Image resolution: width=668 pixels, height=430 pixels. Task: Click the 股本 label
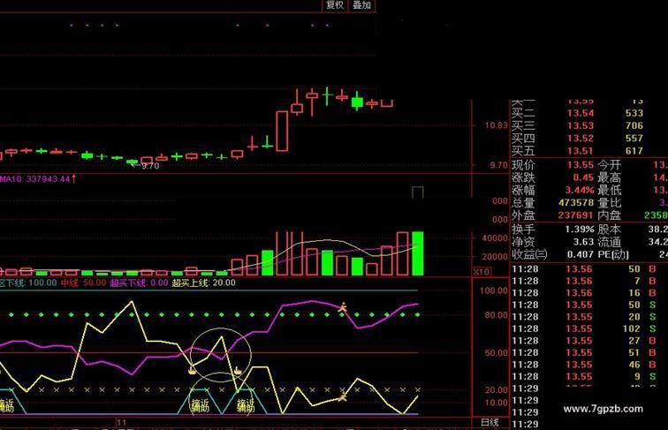point(609,230)
